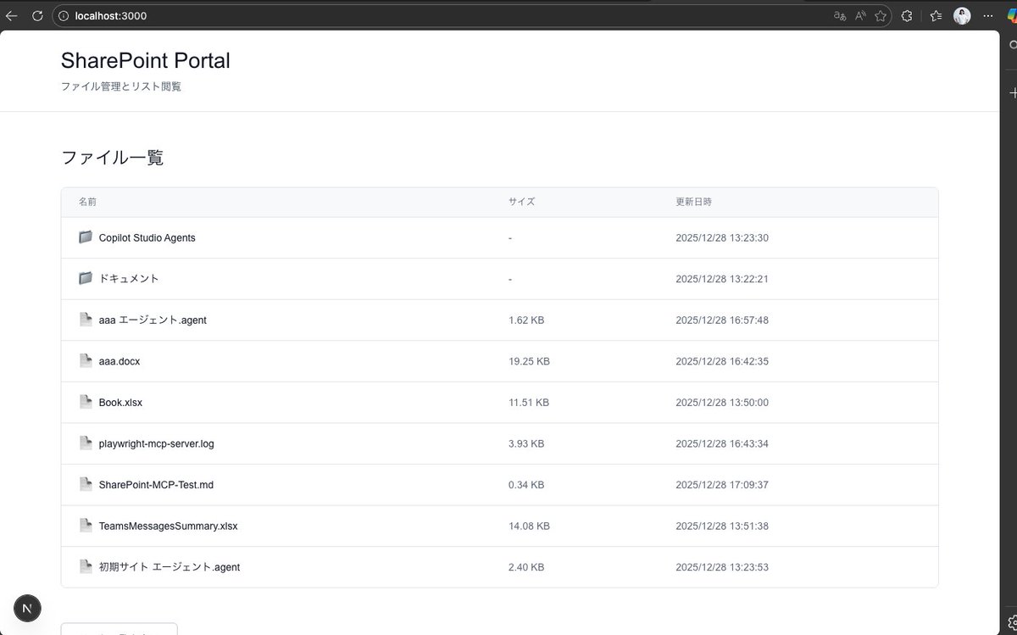The width and height of the screenshot is (1017, 635).
Task: Click the 更新日時 column header
Action: pos(693,202)
